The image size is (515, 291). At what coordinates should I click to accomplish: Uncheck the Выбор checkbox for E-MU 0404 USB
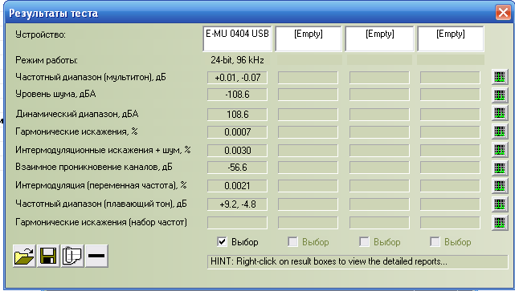click(222, 242)
